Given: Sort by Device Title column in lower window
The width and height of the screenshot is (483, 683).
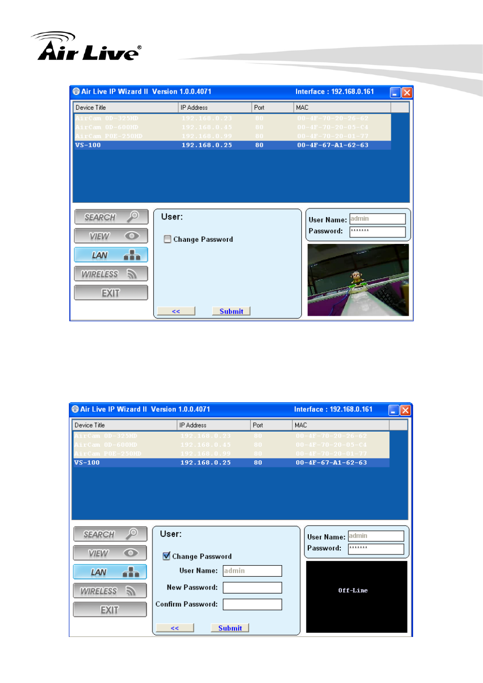Looking at the screenshot, I should [x=125, y=425].
